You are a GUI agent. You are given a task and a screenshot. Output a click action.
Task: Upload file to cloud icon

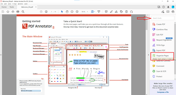(13, 12)
